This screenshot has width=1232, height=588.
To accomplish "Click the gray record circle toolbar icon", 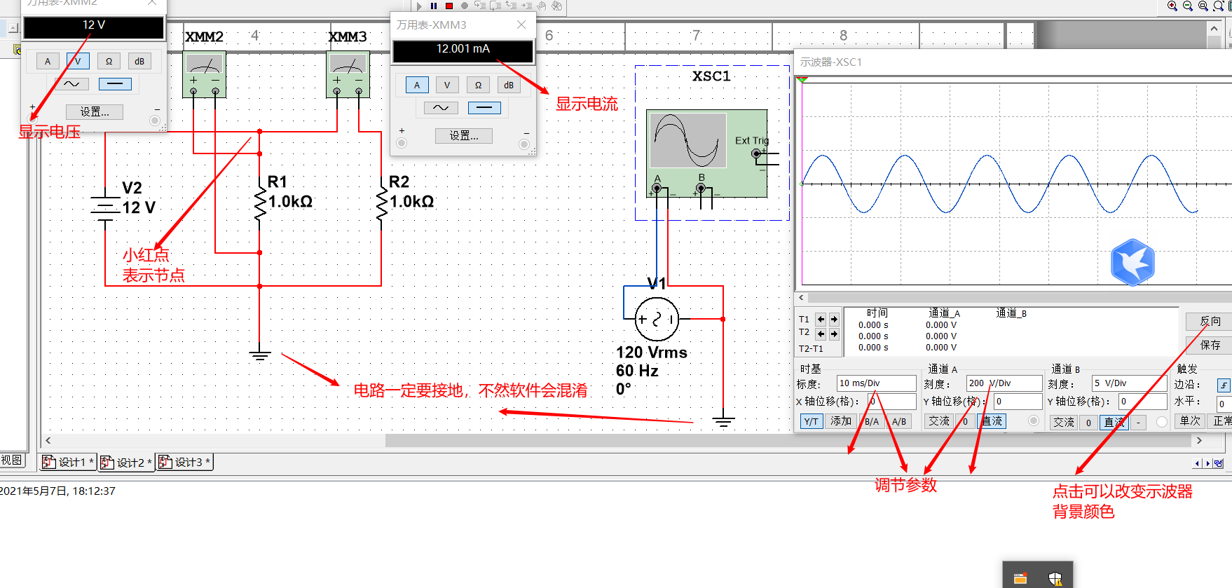I will pos(464,6).
